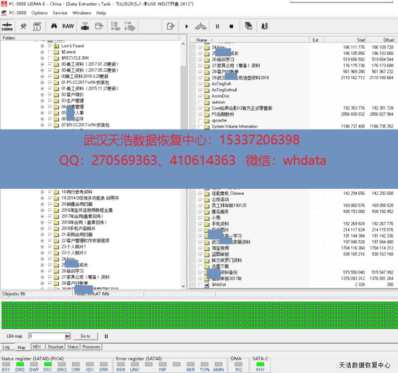The height and width of the screenshot is (373, 398).
Task: Uncheck the 02-客户询价 folder checkbox
Action: [x=50, y=95]
